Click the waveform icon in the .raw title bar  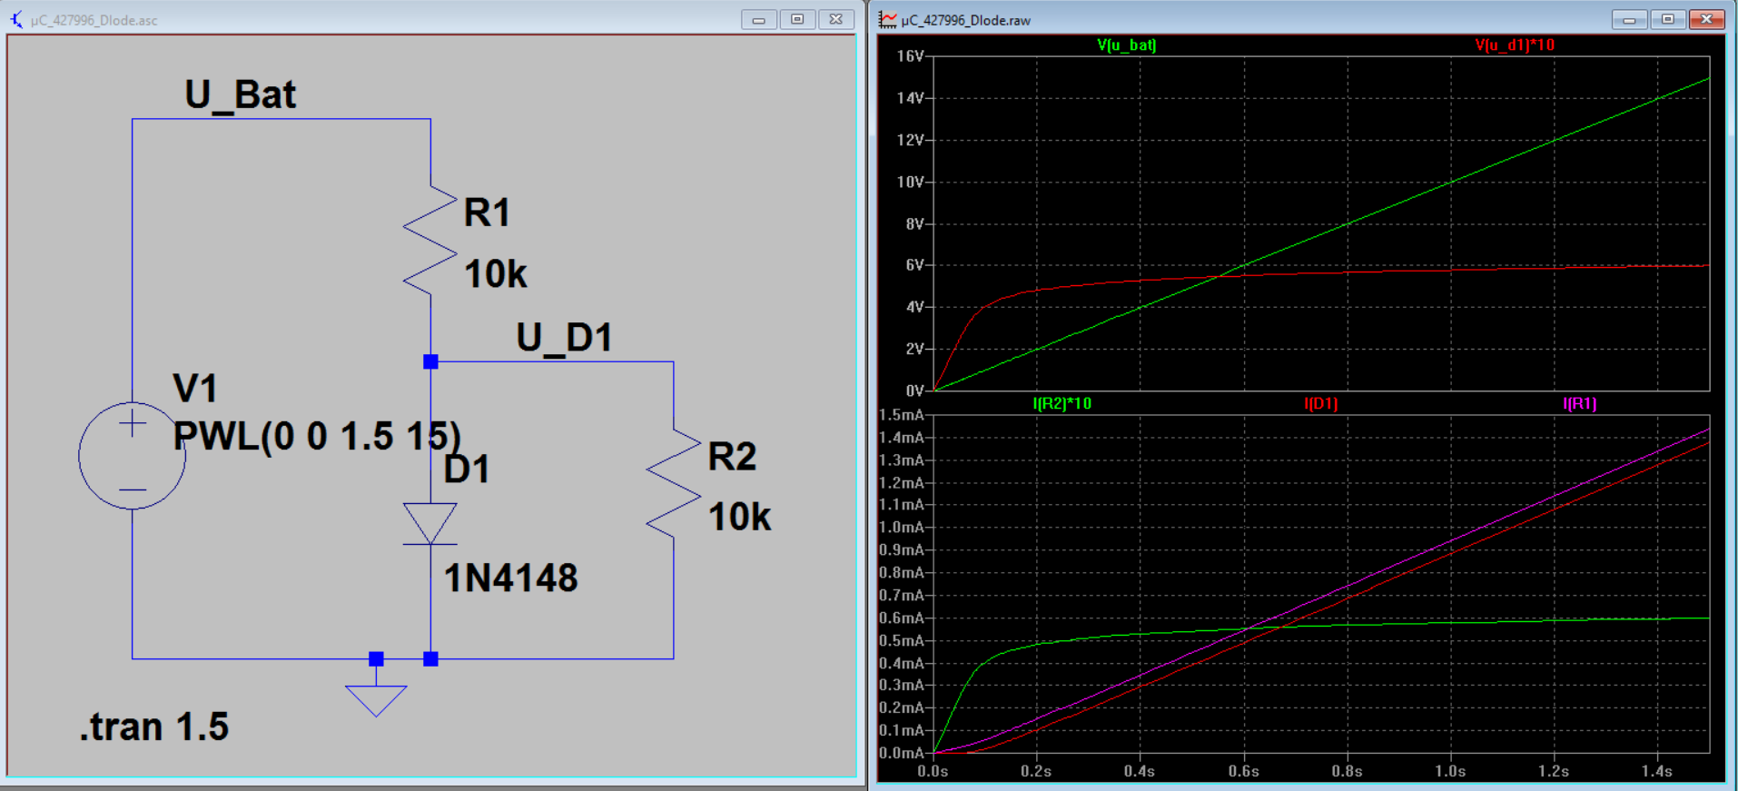887,19
